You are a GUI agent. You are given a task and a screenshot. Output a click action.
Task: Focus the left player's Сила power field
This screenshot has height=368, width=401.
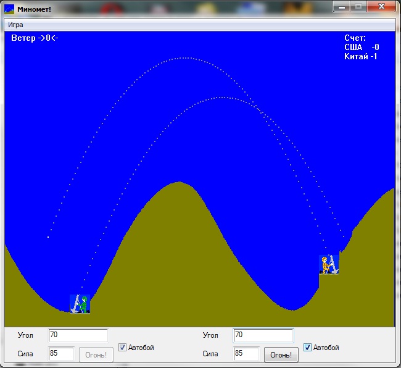[x=61, y=354]
